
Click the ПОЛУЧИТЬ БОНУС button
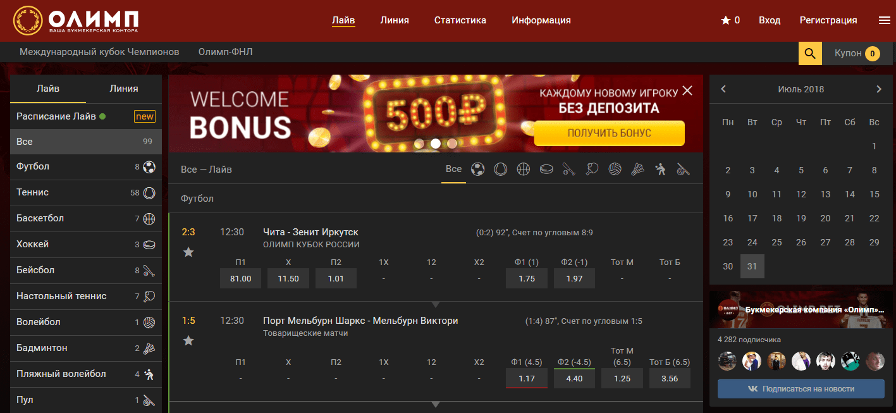click(609, 133)
